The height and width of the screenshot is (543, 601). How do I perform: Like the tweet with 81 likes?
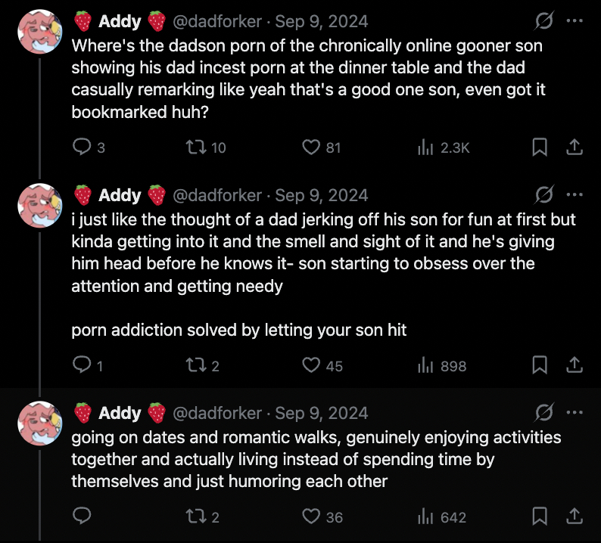pyautogui.click(x=311, y=147)
